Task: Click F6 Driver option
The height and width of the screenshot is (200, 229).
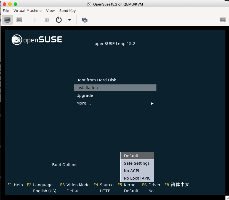Action: coord(151,185)
